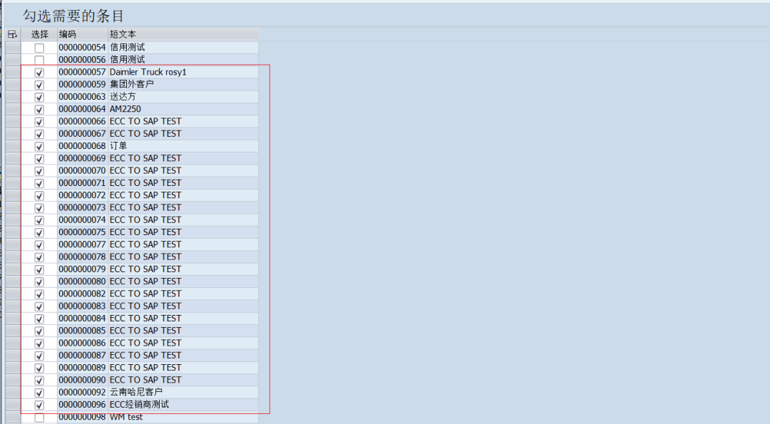Uncheck checkbox for row 0000000066
Image resolution: width=770 pixels, height=424 pixels.
39,121
